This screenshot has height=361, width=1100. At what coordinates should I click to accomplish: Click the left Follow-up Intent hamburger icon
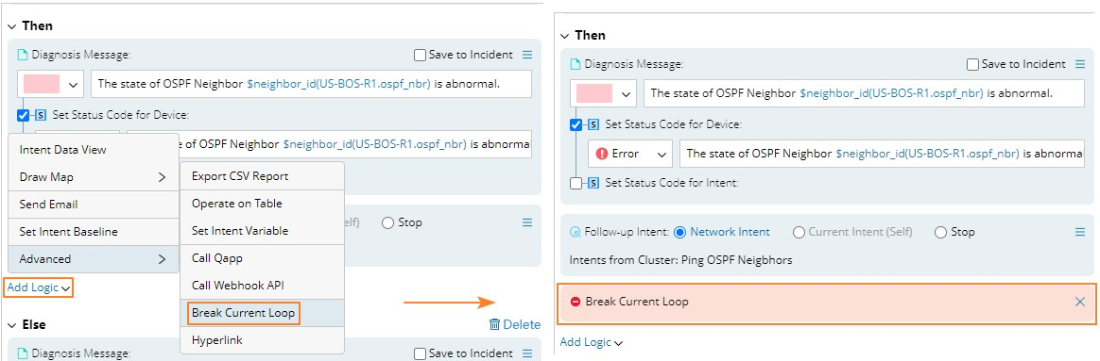(527, 222)
